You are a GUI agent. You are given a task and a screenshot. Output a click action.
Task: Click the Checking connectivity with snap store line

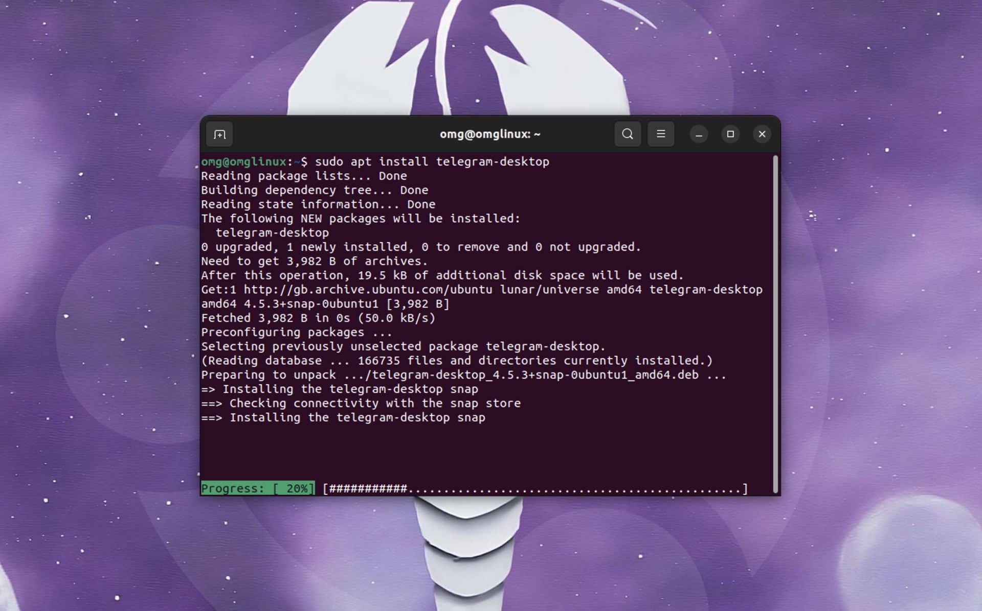[361, 404]
